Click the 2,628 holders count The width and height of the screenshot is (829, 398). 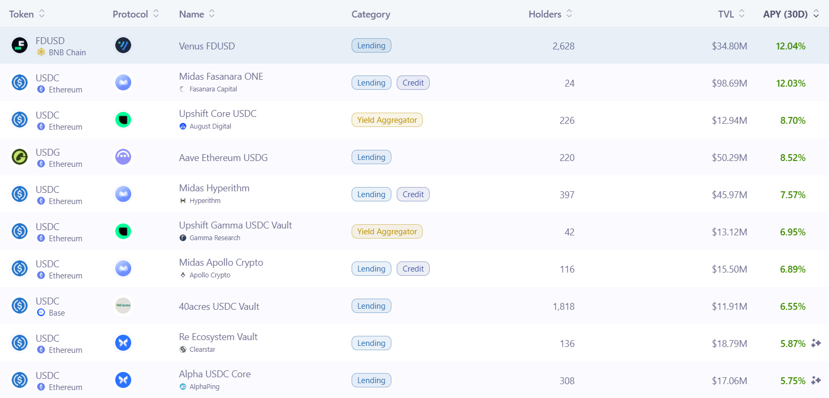563,46
